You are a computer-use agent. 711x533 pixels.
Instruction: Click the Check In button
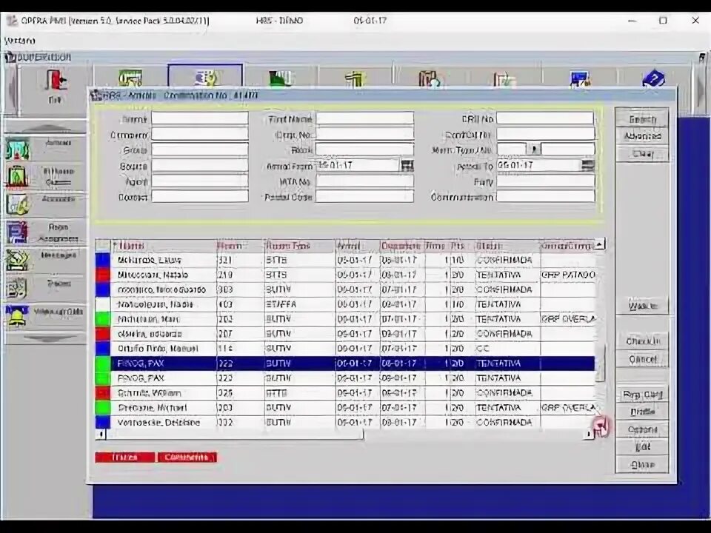pyautogui.click(x=642, y=341)
